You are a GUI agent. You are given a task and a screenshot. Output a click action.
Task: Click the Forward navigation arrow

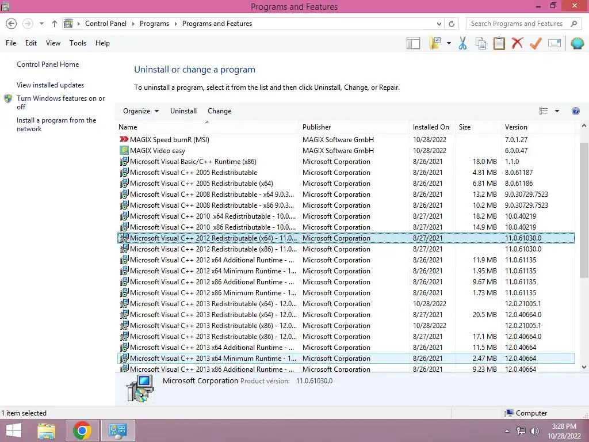tap(28, 24)
